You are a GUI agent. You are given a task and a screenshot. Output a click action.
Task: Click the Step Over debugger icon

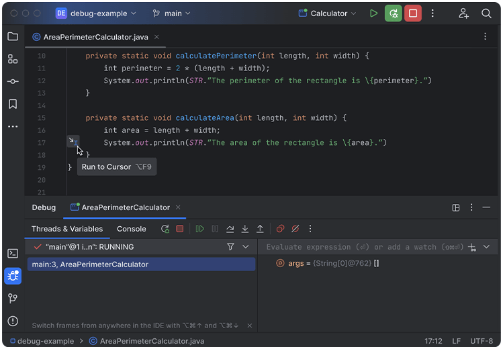pos(230,229)
